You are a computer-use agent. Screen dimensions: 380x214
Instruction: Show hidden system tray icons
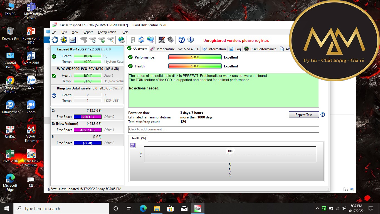[317, 208]
